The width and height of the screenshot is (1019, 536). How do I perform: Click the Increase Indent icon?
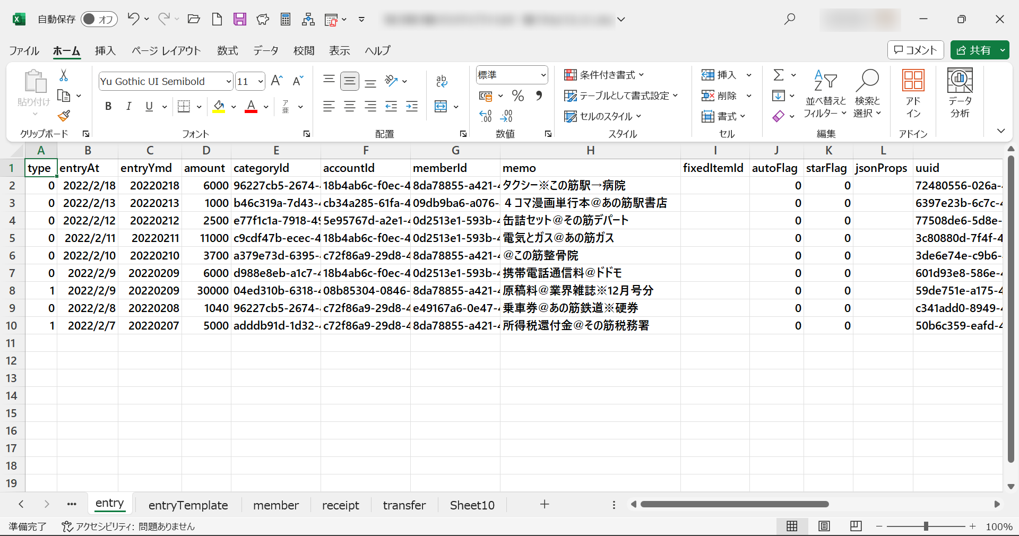click(x=412, y=106)
